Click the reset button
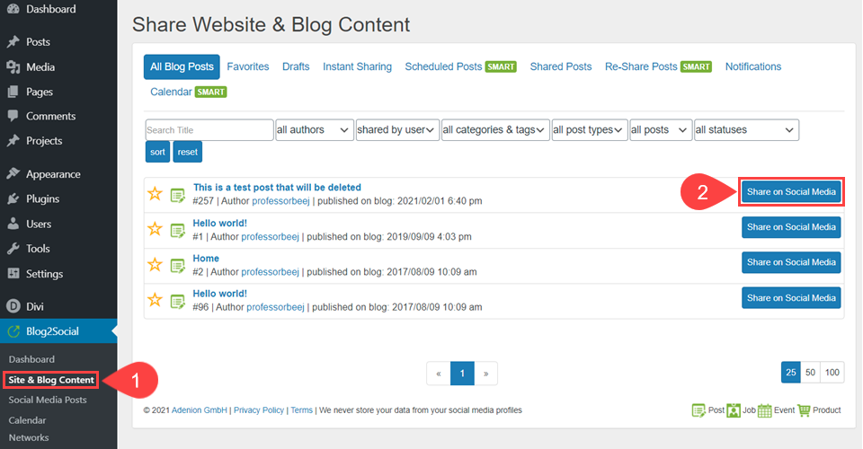863x449 pixels. [x=188, y=153]
